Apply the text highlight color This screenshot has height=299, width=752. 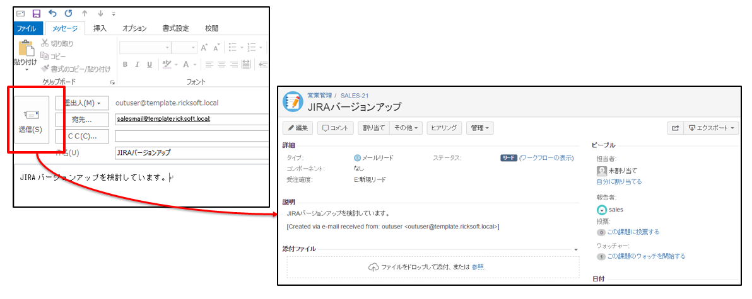167,65
